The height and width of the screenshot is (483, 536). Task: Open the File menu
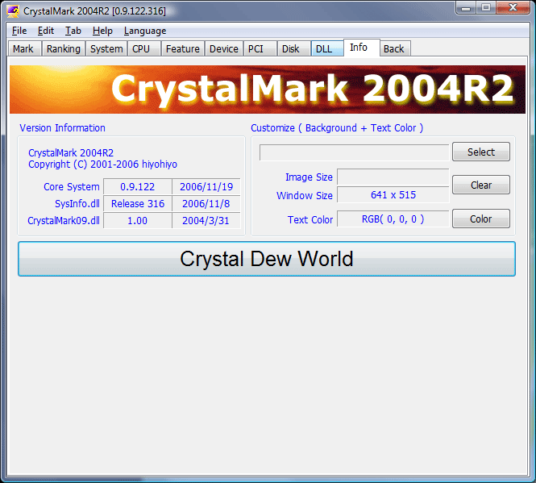click(19, 31)
